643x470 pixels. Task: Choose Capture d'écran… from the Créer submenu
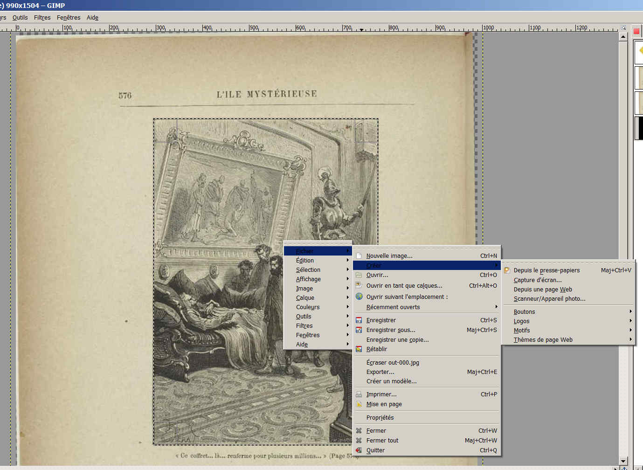(x=538, y=280)
